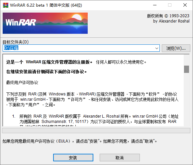Click the 最终用户许可协议 heading text
This screenshot has height=165, width=193.
(22, 82)
